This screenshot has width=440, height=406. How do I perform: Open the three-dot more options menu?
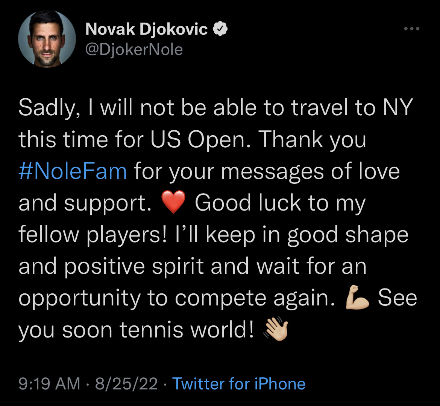click(411, 29)
